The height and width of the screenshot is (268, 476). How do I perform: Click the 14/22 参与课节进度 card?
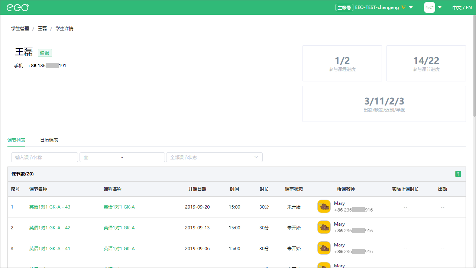426,63
